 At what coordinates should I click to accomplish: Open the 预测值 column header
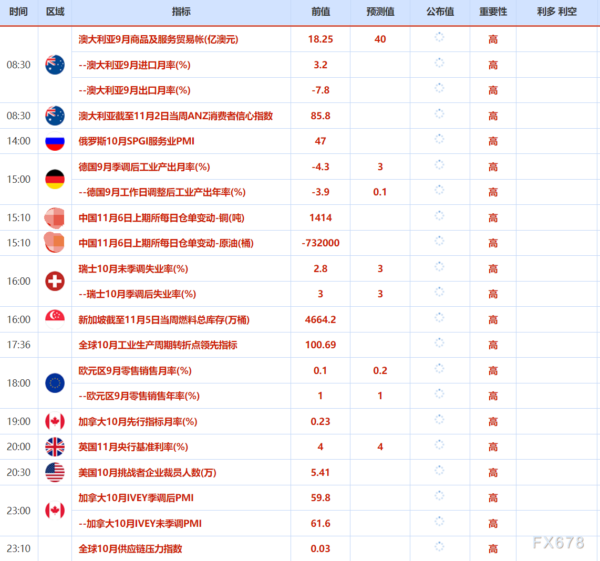pyautogui.click(x=380, y=12)
